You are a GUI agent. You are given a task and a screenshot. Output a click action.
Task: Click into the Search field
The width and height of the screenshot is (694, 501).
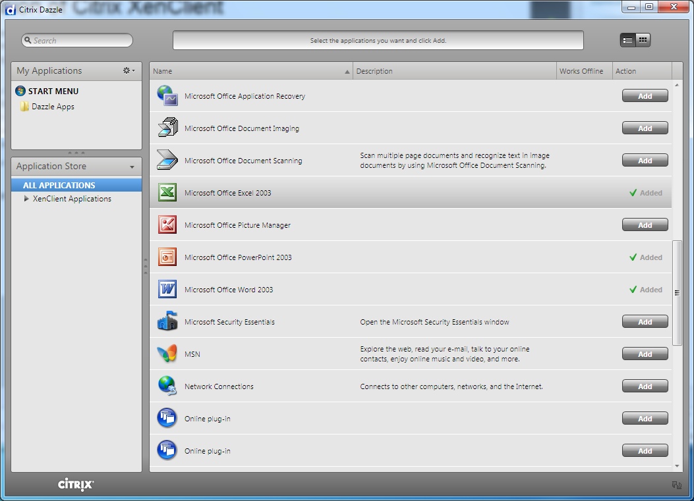(77, 40)
